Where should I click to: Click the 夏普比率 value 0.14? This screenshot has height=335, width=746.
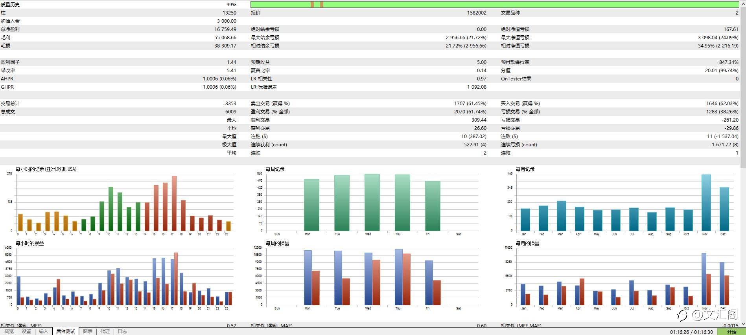pos(482,71)
